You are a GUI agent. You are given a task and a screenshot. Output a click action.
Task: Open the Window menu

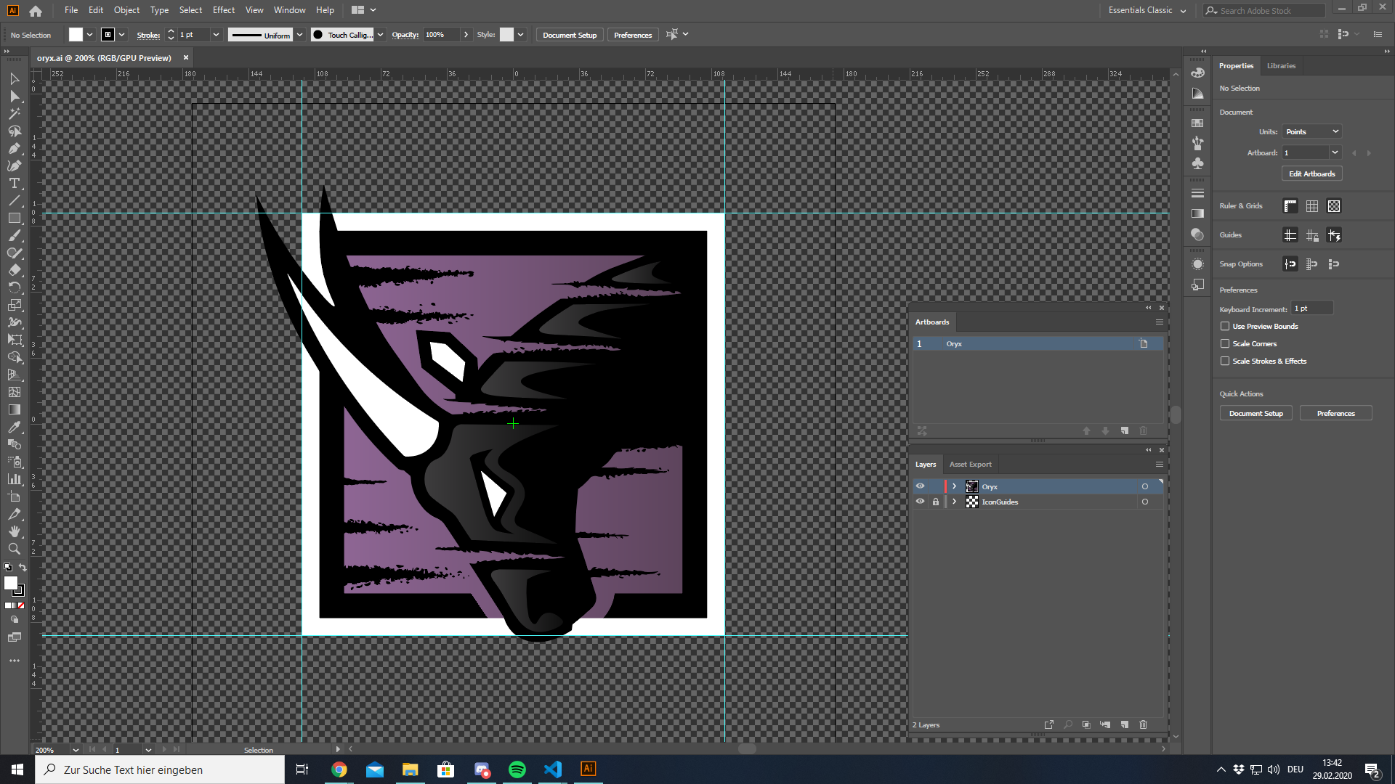coord(289,10)
